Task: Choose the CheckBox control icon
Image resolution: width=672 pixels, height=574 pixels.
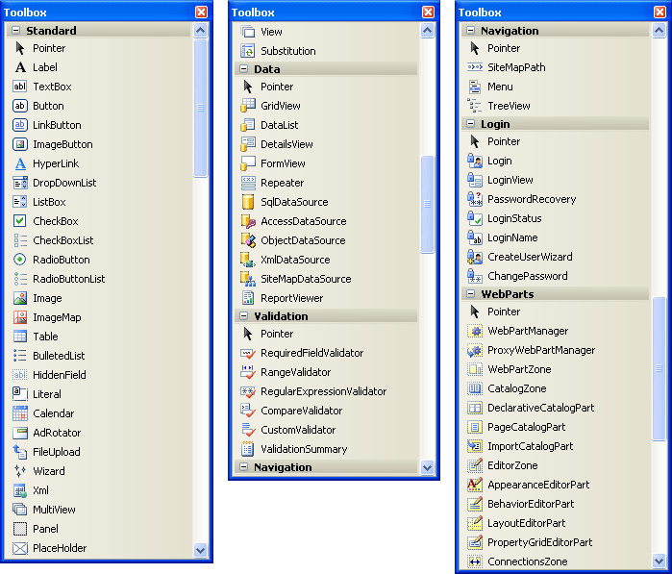Action: [20, 221]
